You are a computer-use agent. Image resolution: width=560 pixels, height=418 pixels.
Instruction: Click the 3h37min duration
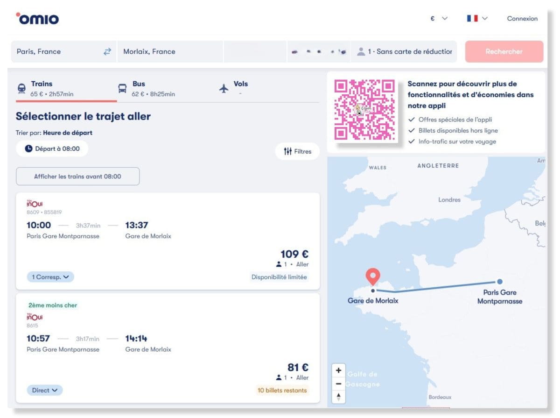[88, 226]
